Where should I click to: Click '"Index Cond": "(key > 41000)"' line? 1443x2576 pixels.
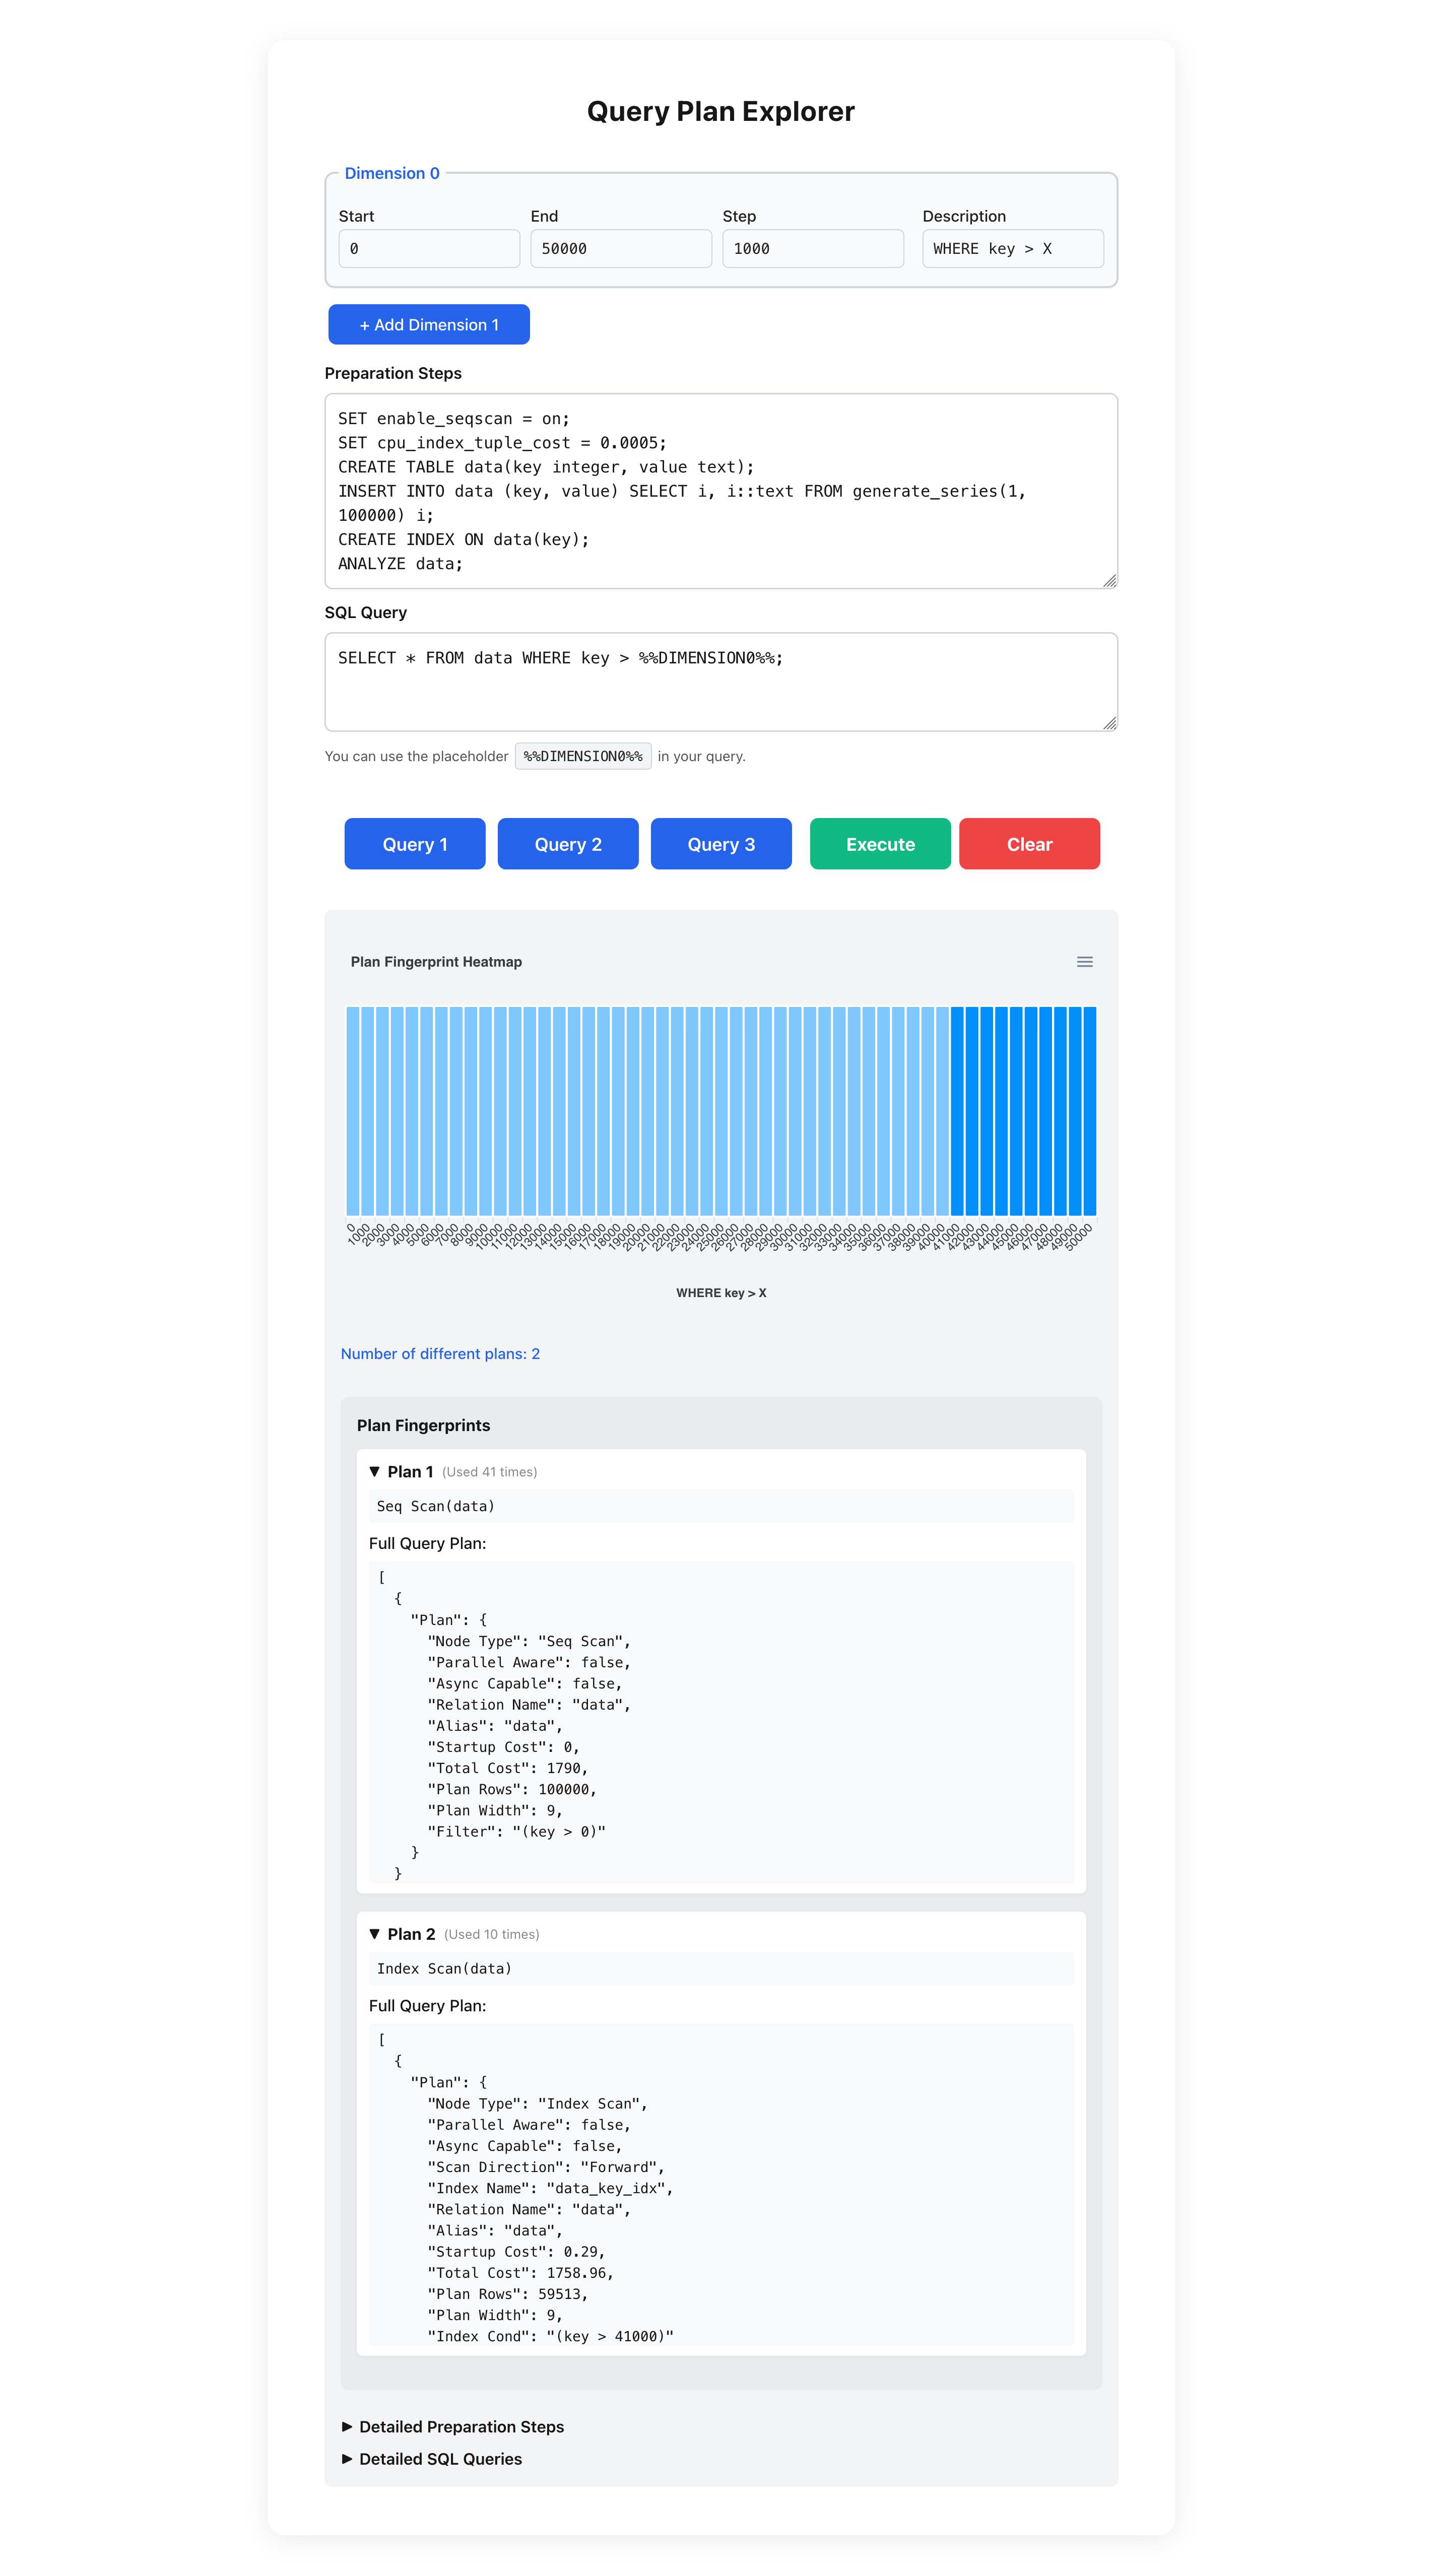(551, 2336)
